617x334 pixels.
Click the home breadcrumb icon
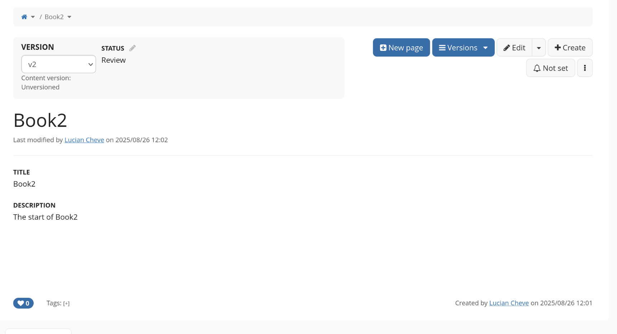click(x=24, y=17)
